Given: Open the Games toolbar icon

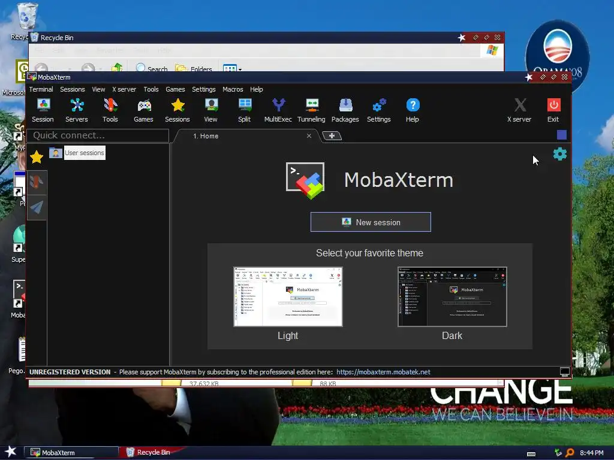Looking at the screenshot, I should point(144,111).
